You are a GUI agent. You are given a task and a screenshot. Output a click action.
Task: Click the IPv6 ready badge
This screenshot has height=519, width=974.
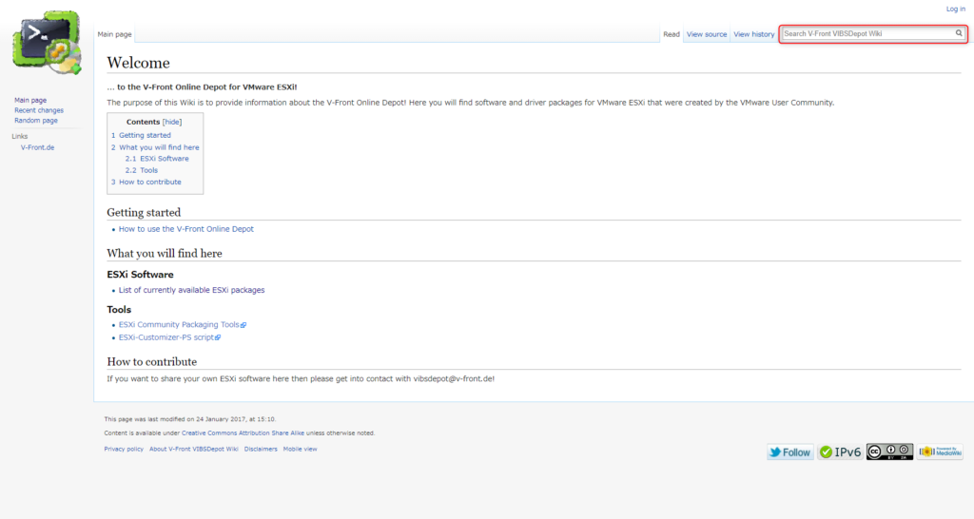[841, 452]
